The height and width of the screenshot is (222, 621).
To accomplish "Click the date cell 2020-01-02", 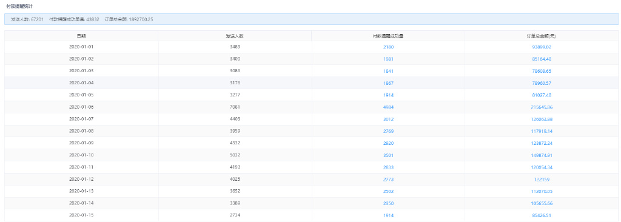I will coord(81,59).
